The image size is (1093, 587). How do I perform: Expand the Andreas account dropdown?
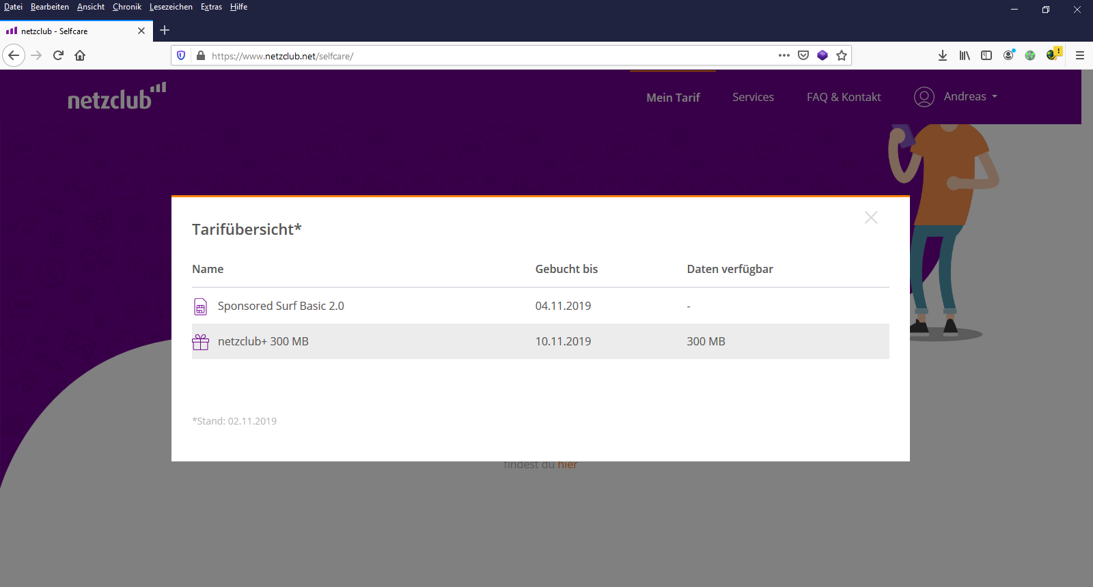971,96
